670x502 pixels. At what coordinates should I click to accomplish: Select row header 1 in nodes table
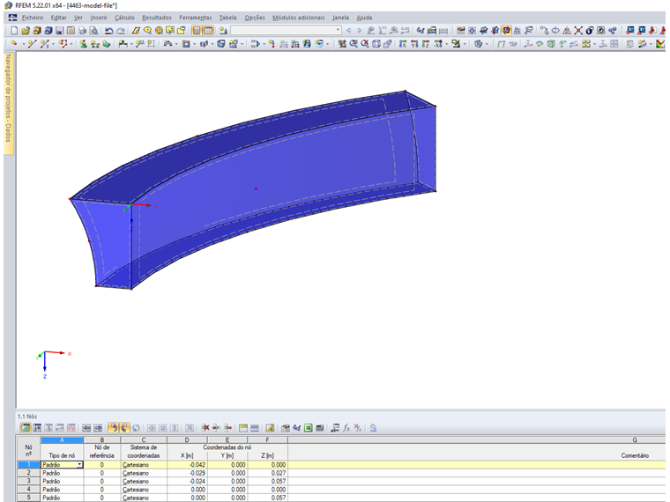tap(28, 464)
